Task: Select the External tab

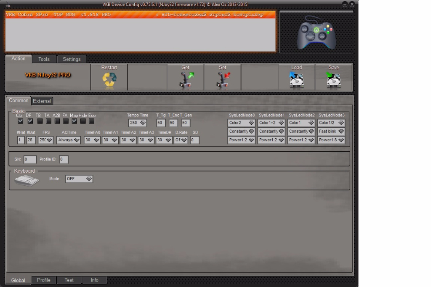Action: 42,101
